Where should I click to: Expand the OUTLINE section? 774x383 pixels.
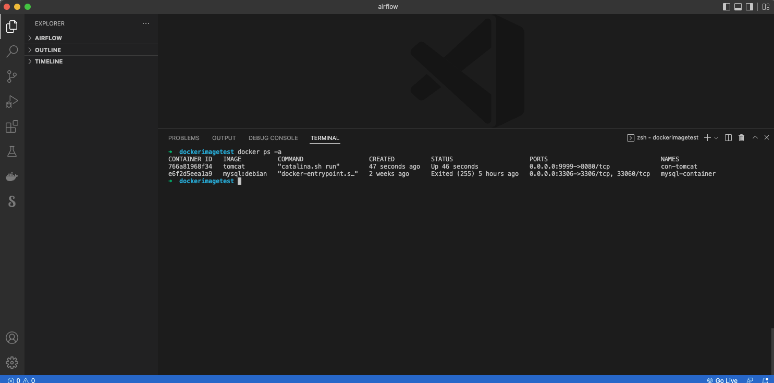(91, 50)
